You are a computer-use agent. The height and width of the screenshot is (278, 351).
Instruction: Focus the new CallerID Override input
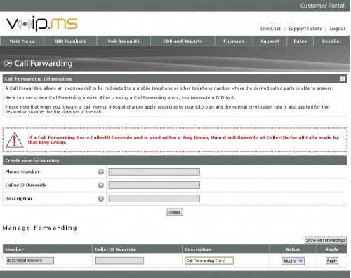click(x=154, y=185)
